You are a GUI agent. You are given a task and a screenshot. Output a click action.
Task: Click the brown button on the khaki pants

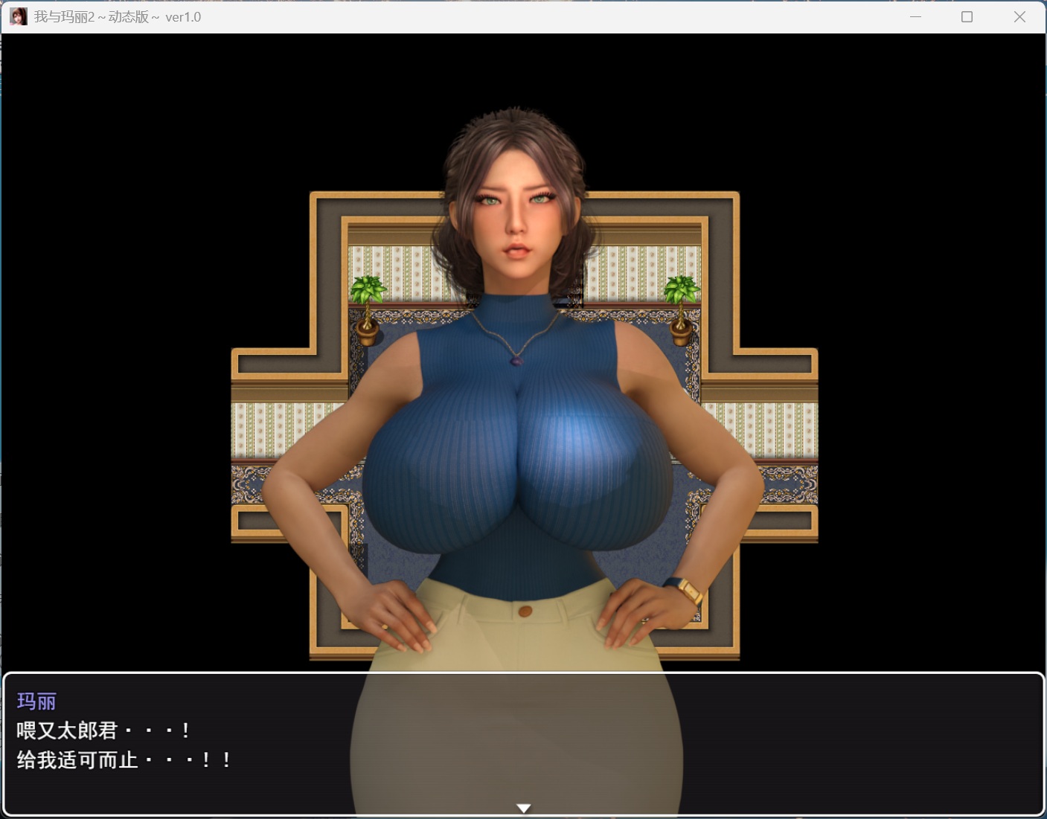pos(525,611)
